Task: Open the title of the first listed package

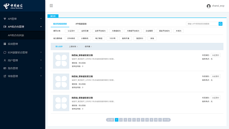Action: click(82, 55)
